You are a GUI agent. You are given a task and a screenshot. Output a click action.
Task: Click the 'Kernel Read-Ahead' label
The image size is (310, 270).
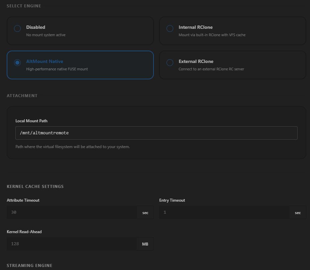(24, 232)
